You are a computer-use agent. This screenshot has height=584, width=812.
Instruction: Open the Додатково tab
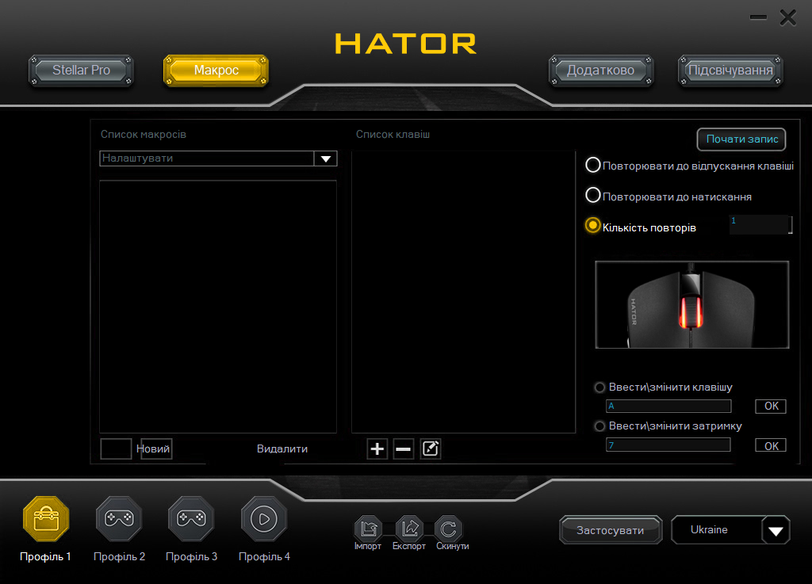click(x=601, y=71)
